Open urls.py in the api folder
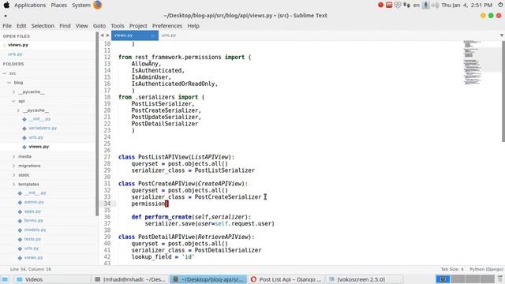Image resolution: width=505 pixels, height=284 pixels. point(36,137)
